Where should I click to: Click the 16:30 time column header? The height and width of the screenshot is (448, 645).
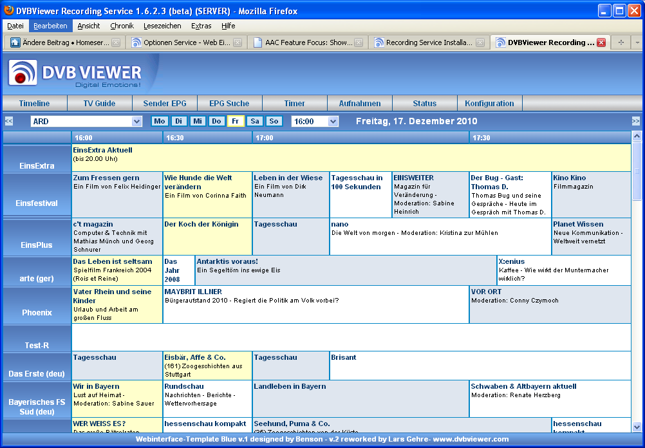[208, 138]
